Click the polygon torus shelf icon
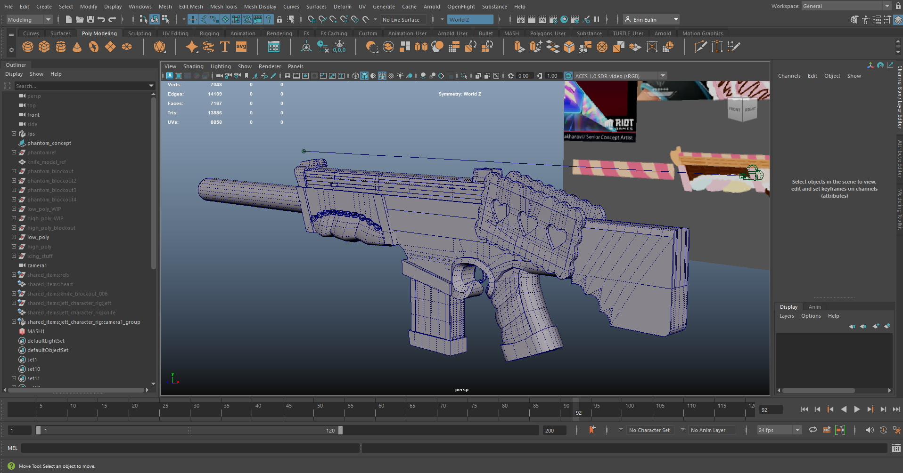Screen dimensions: 903x473 (x=94, y=47)
